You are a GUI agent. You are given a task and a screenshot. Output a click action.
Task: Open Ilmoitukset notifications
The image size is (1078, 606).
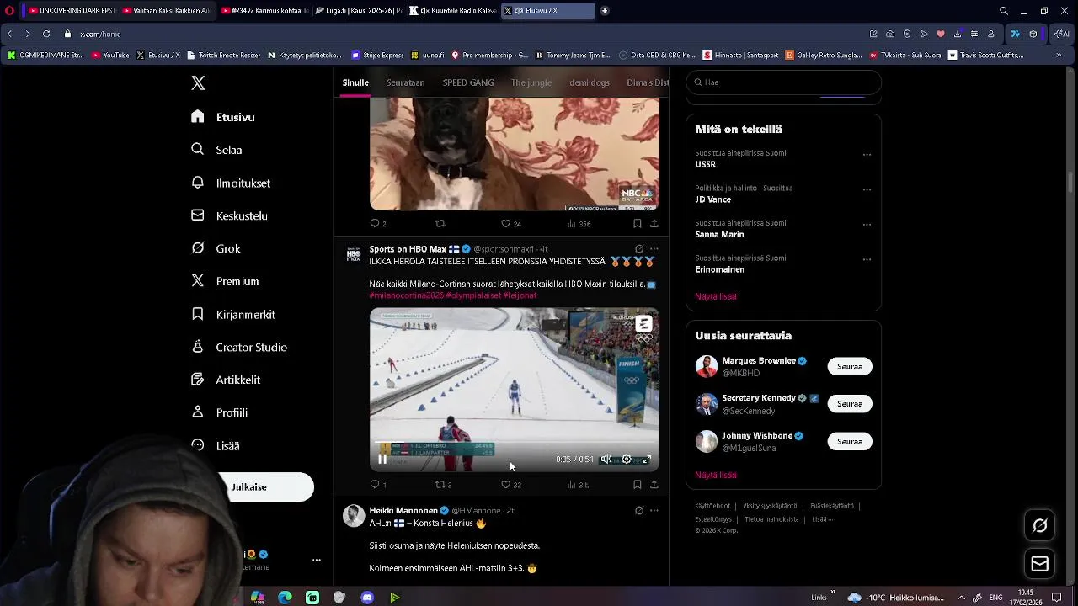231,183
